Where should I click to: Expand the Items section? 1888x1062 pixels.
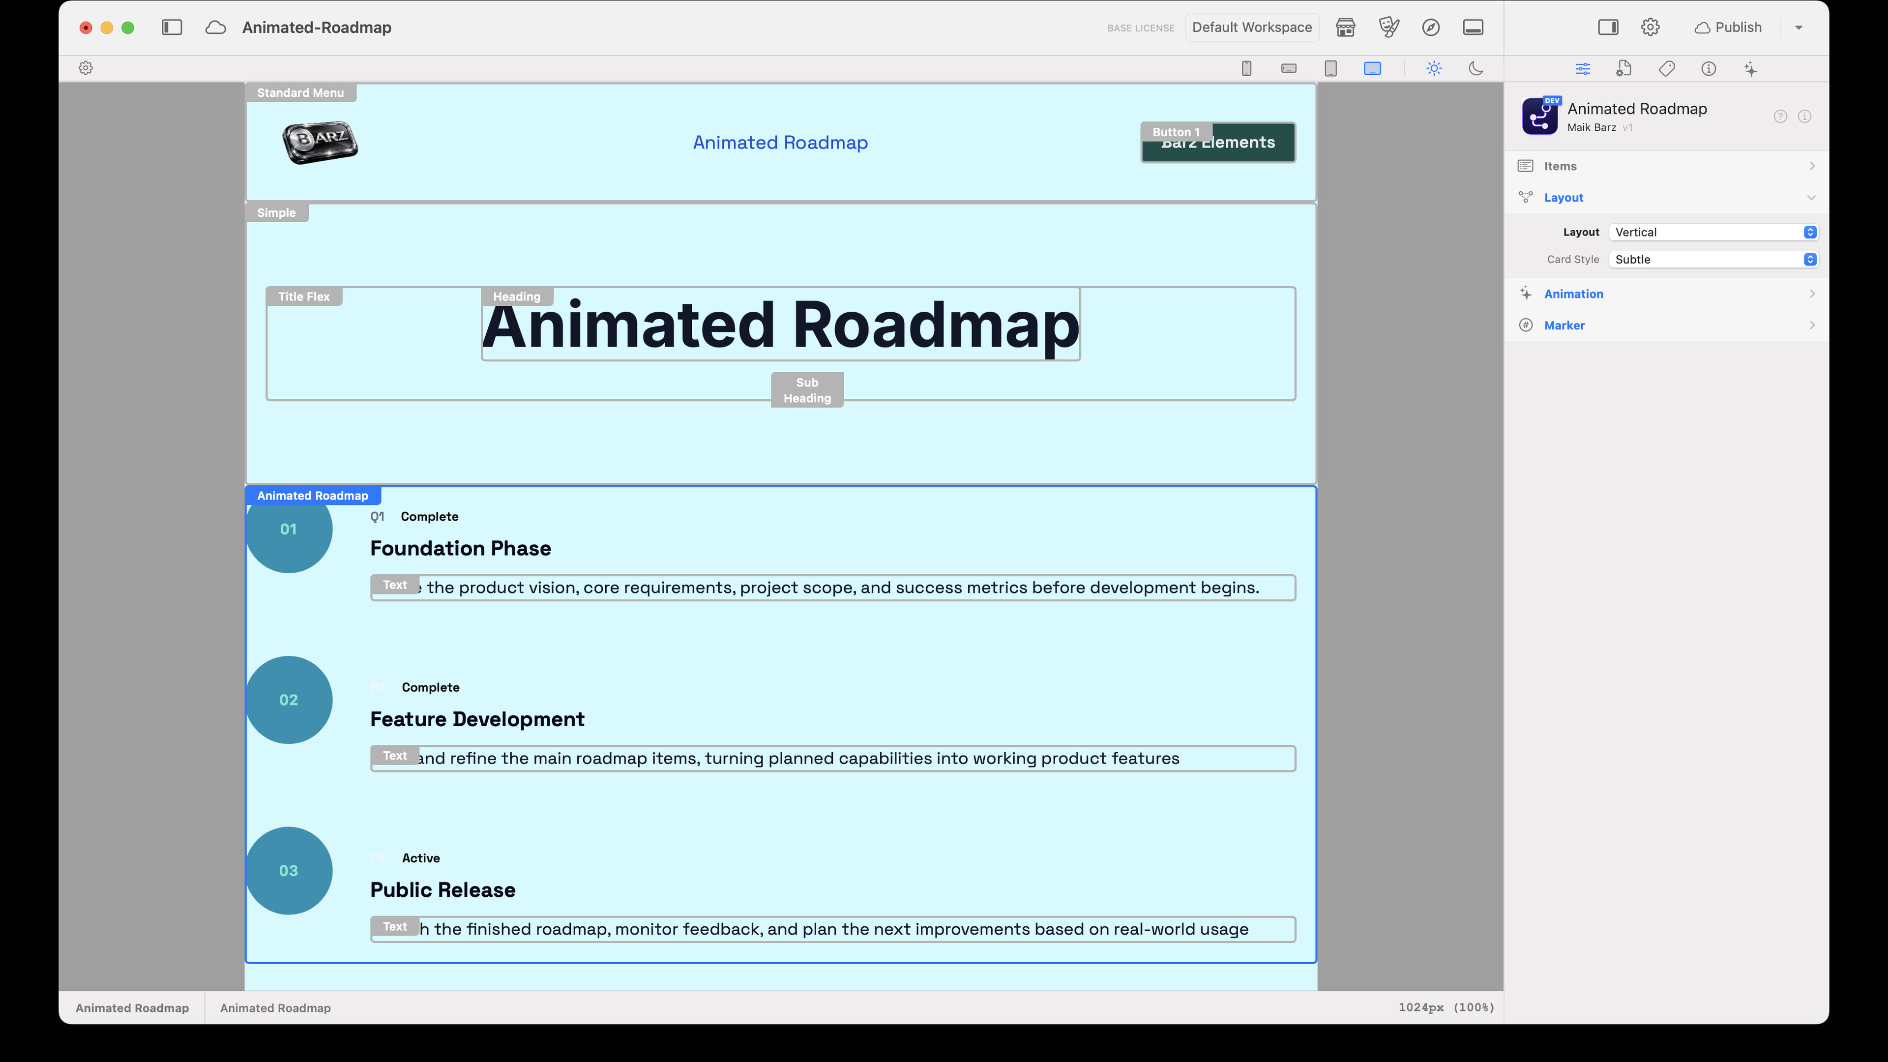[1667, 166]
